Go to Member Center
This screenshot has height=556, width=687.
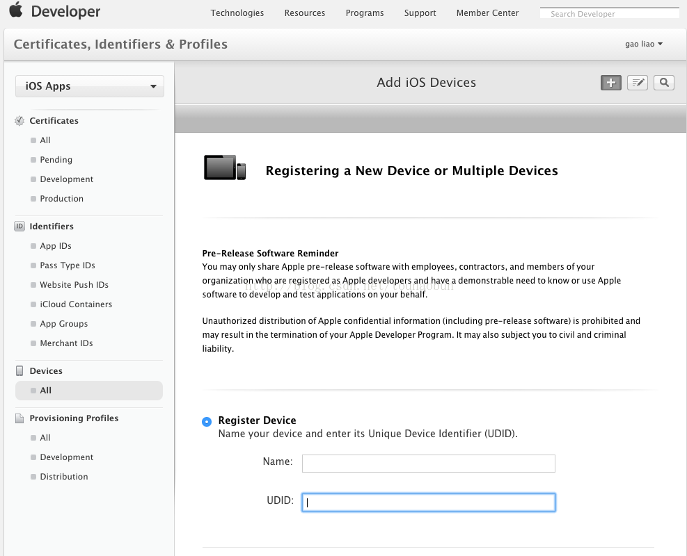487,13
